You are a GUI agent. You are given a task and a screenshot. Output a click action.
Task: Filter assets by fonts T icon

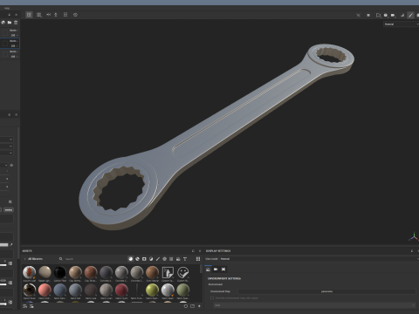[x=185, y=259]
